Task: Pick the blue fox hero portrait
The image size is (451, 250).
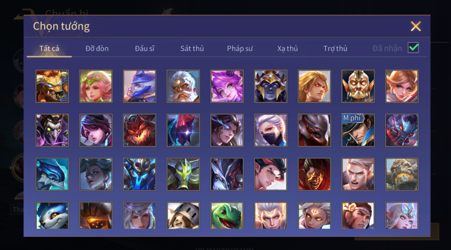Action: (52, 215)
